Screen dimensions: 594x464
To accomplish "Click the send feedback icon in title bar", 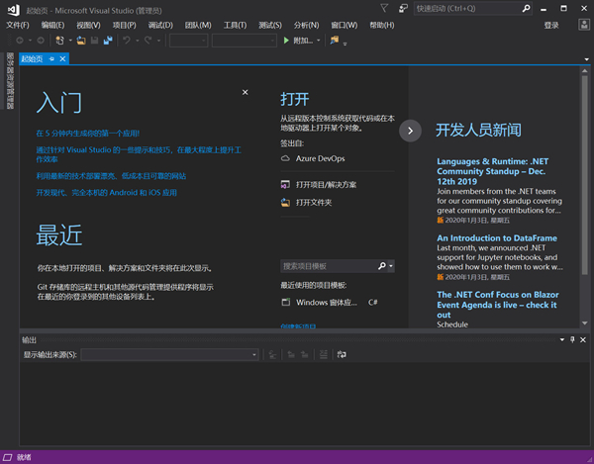I will 404,8.
